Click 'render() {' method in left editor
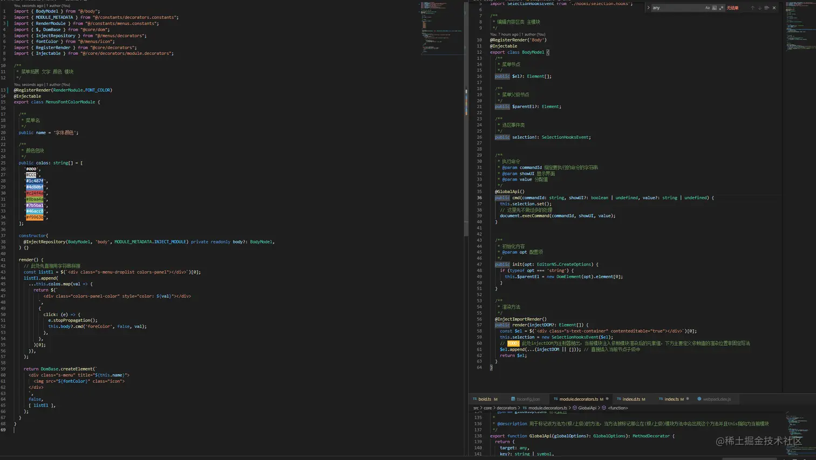Screen dimensions: 816x460 (x=31, y=260)
